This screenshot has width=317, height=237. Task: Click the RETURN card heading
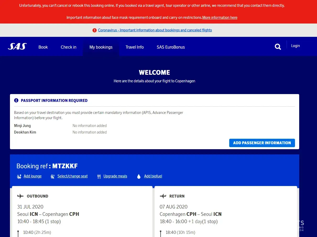177,196
